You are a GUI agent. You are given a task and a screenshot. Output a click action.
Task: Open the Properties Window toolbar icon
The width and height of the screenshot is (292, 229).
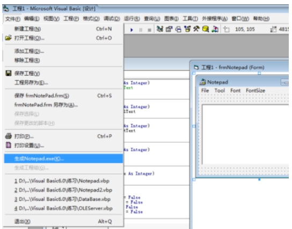click(x=169, y=29)
